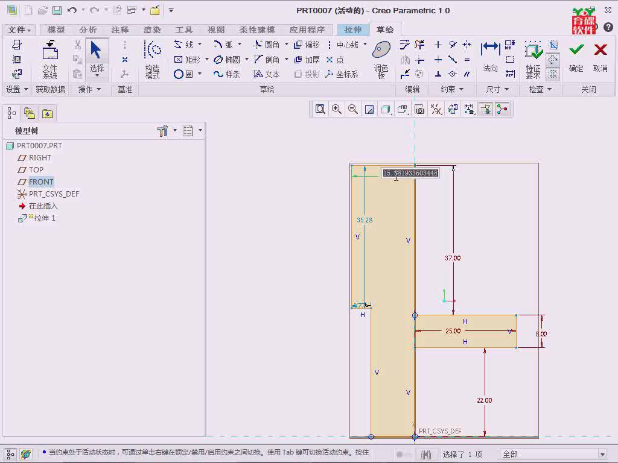Viewport: 618px width, 463px height.
Task: Click the Normal dimension (法向) tool
Action: (x=490, y=57)
